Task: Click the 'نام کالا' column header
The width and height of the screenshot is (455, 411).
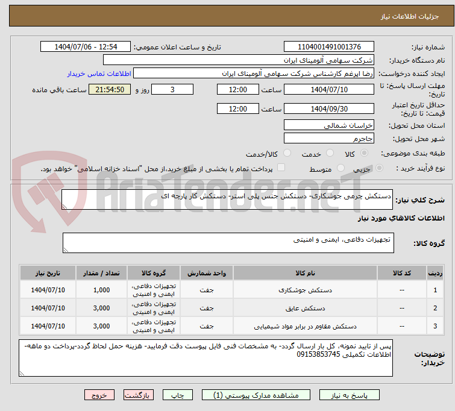Action: click(304, 273)
